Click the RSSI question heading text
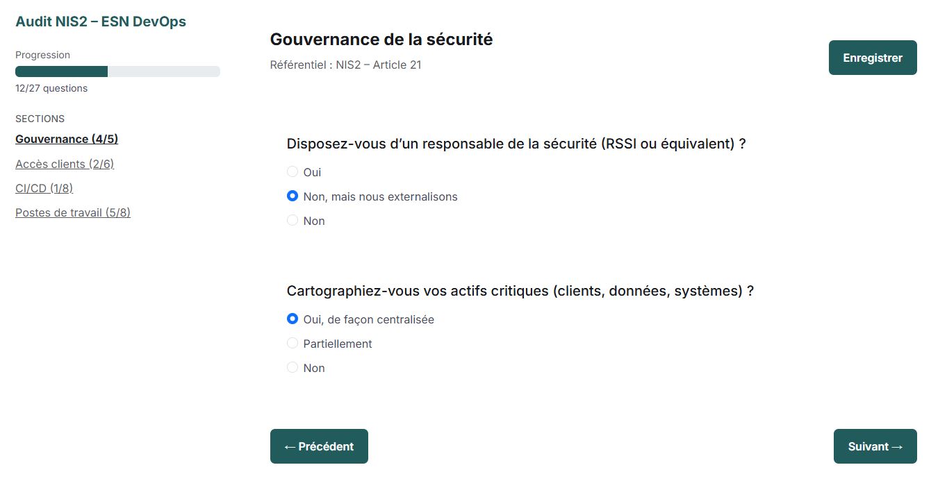The height and width of the screenshot is (490, 947). (516, 144)
